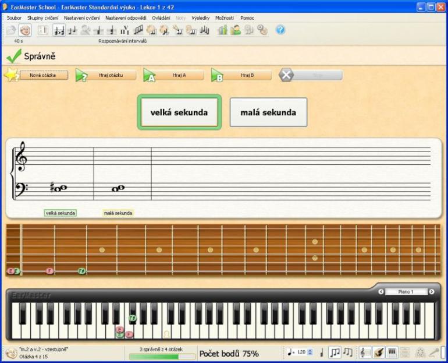Click the disc and hand toolbar icon
The height and width of the screenshot is (363, 448).
coord(262,30)
